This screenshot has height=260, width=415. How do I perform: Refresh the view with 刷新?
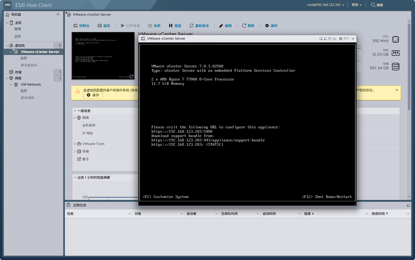pyautogui.click(x=248, y=26)
